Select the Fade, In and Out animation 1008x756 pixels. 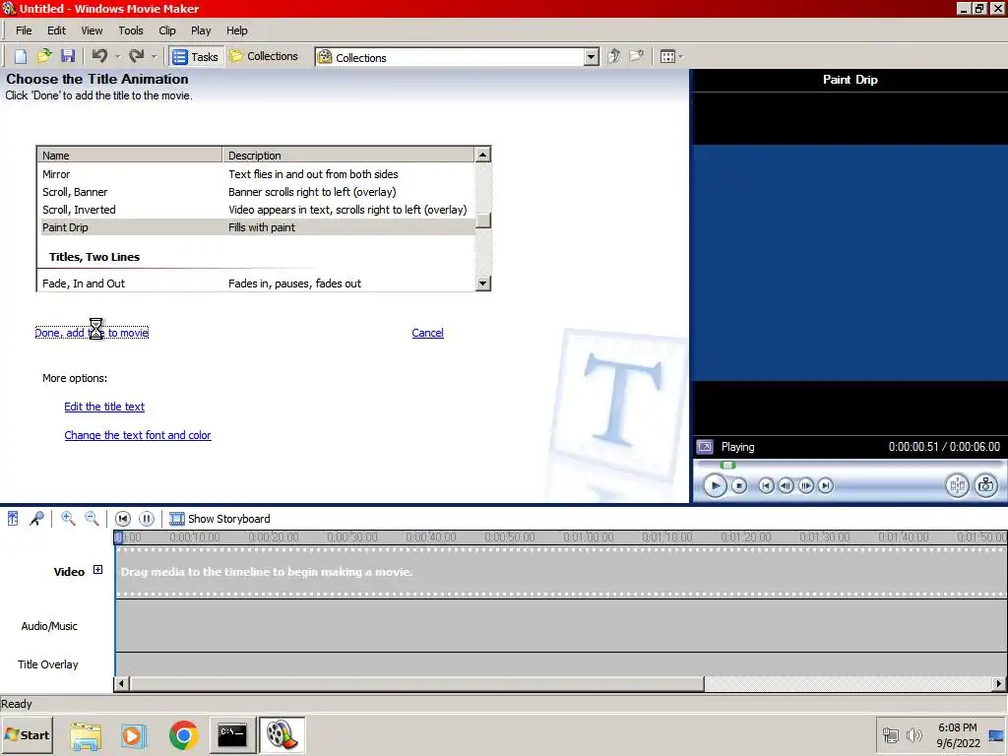point(256,283)
